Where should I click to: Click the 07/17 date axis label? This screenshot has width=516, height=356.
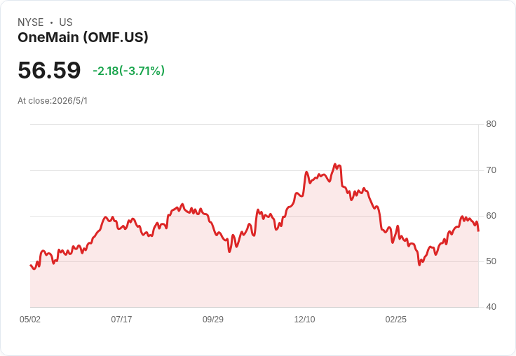pyautogui.click(x=121, y=320)
